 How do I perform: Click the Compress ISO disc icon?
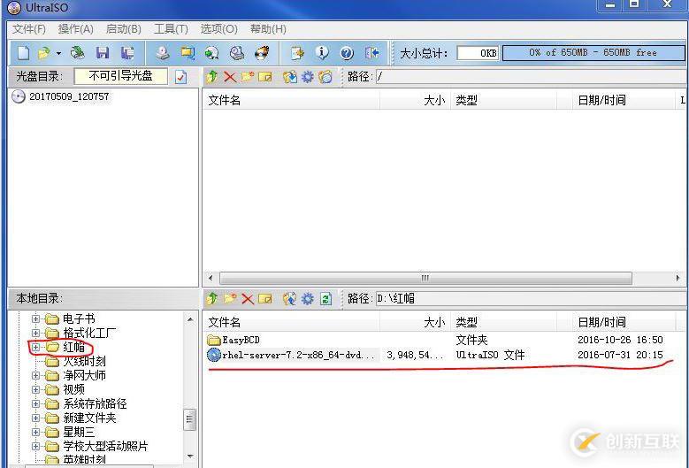pyautogui.click(x=212, y=53)
